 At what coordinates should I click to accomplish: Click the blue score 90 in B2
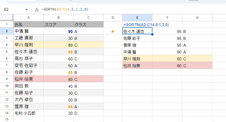(70, 31)
